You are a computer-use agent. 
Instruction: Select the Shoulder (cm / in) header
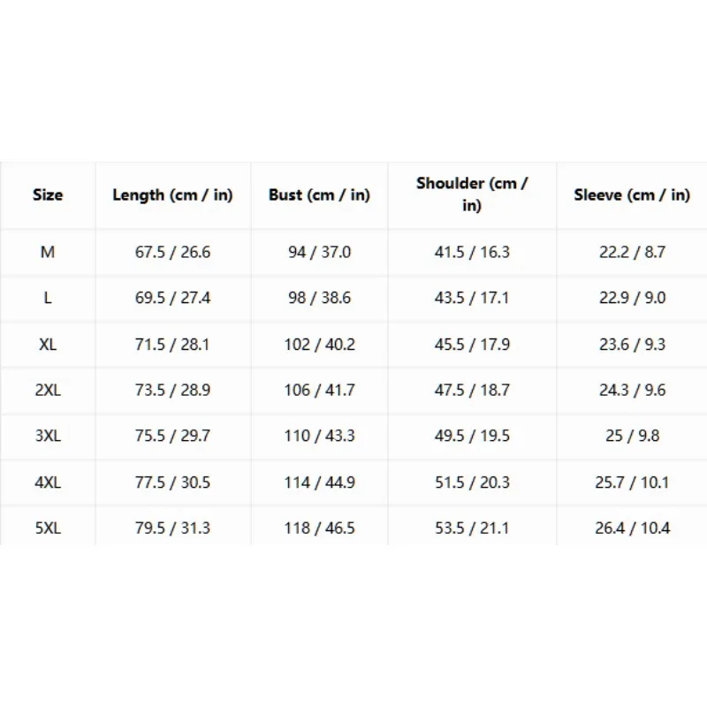pos(472,194)
